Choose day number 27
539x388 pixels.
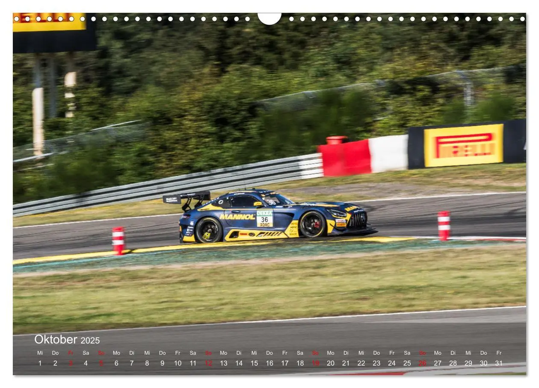tap(438, 363)
